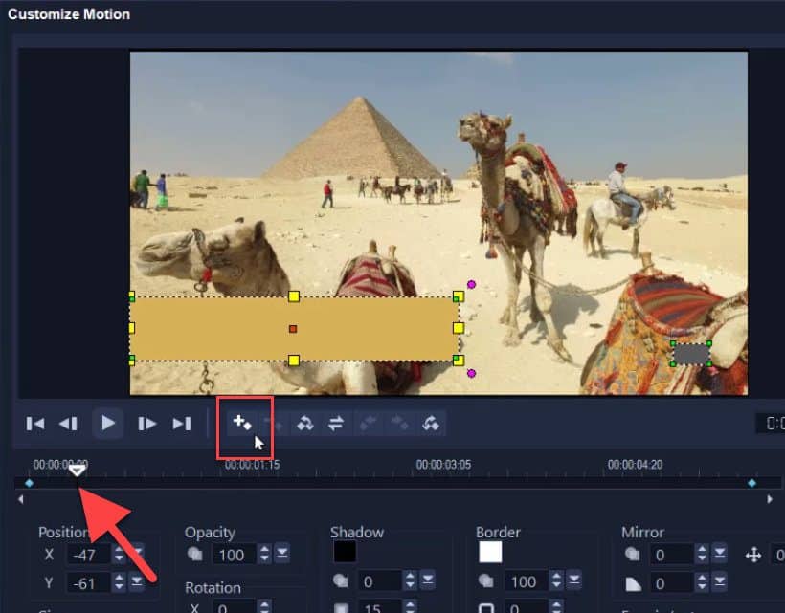Select the loop motion icon
This screenshot has height=613, width=785.
(431, 424)
